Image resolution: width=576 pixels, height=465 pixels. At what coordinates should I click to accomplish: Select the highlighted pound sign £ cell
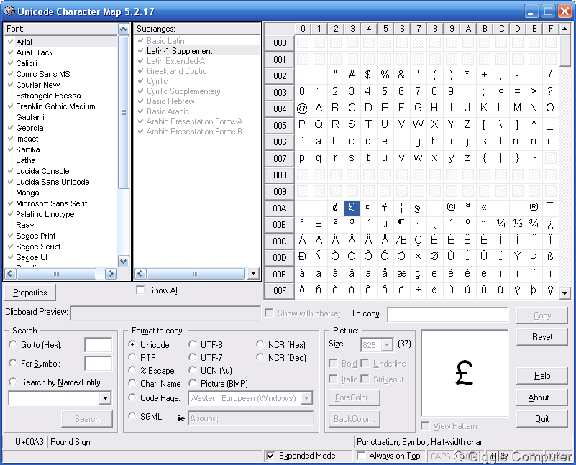(x=352, y=208)
